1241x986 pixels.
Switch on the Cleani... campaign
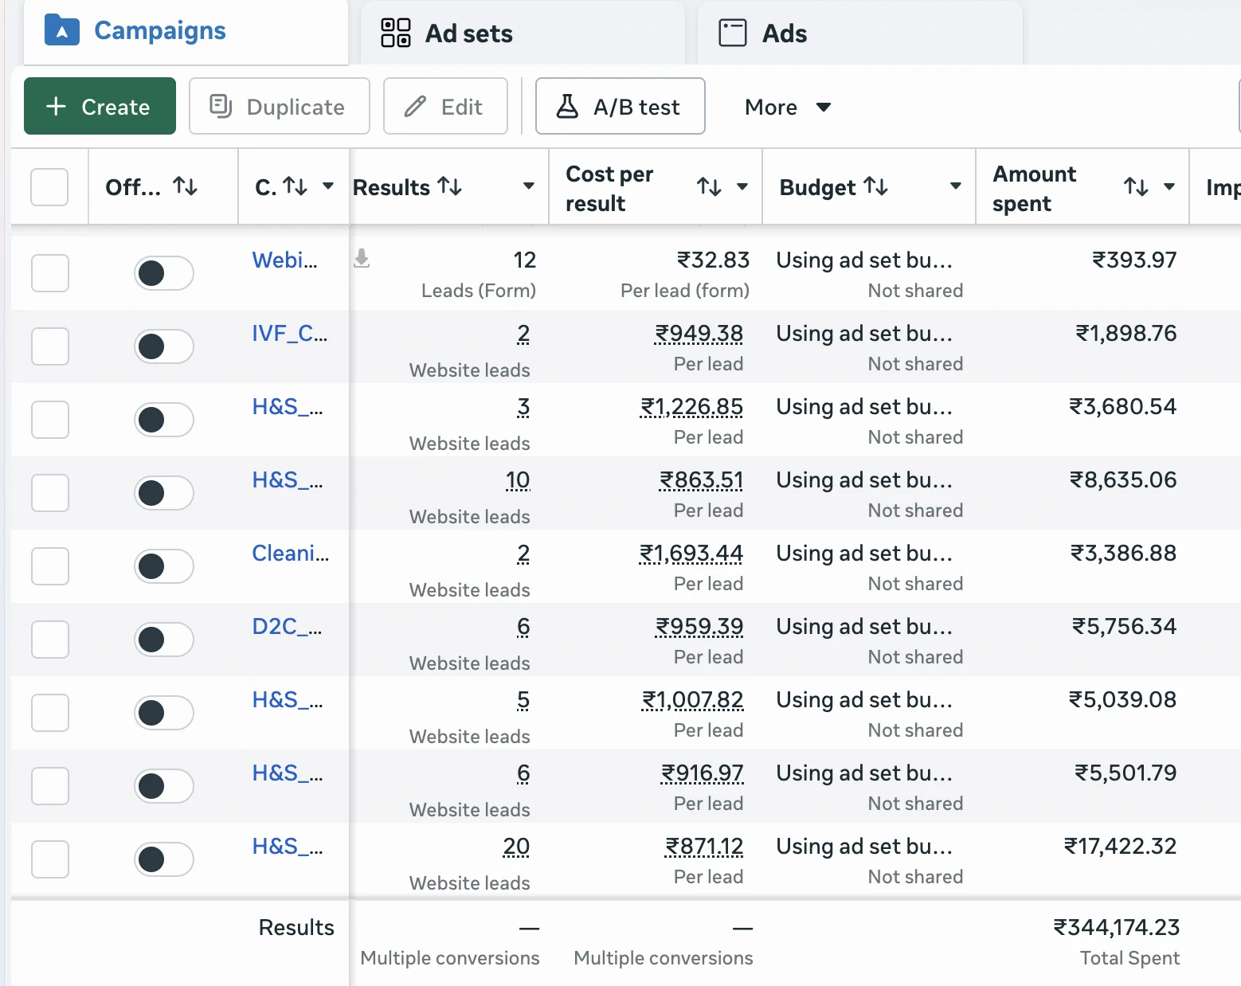click(x=164, y=566)
